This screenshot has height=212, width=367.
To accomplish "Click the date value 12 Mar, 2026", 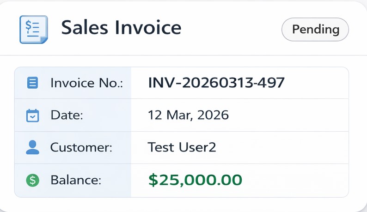I will click(x=188, y=115).
